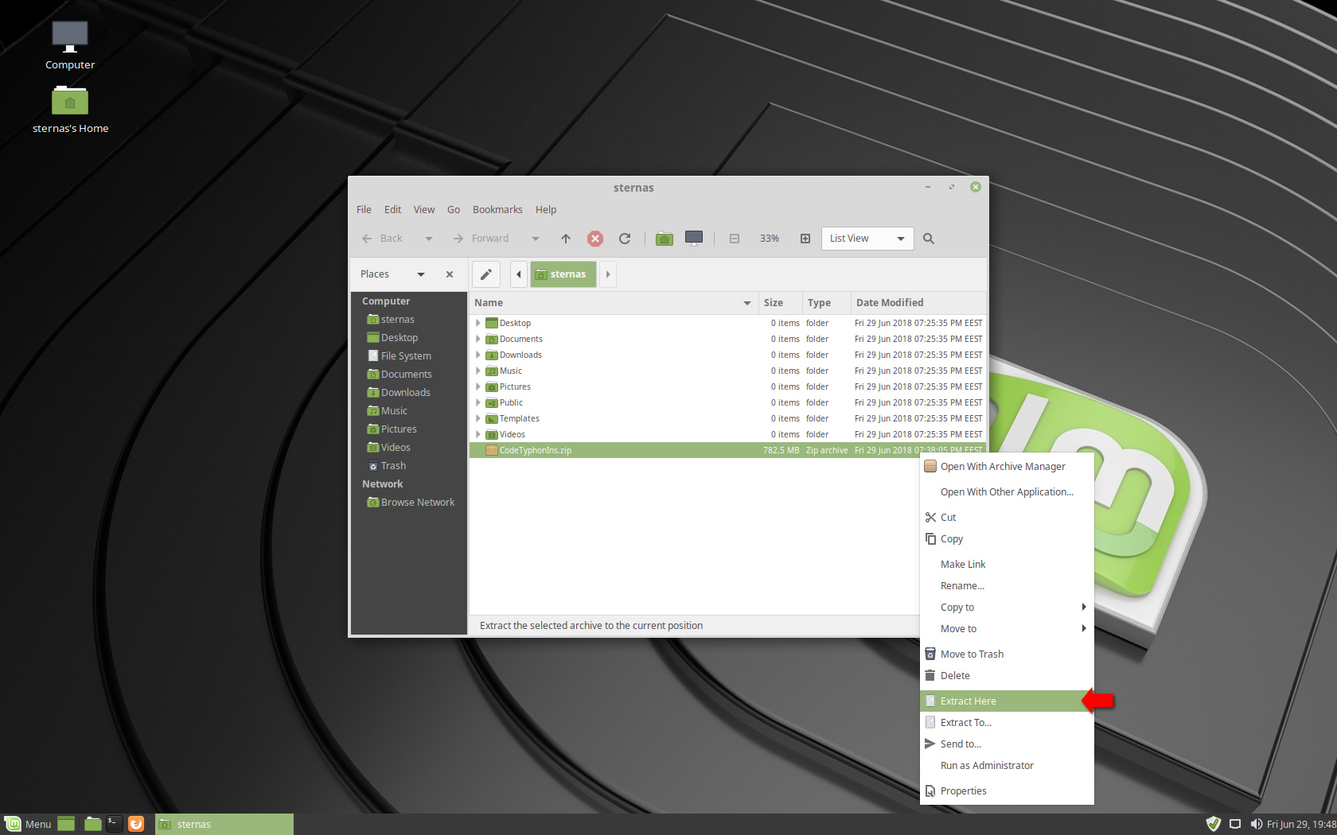Screen dimensions: 1337x835
Task: Choose Rename... in context menu
Action: point(1007,586)
